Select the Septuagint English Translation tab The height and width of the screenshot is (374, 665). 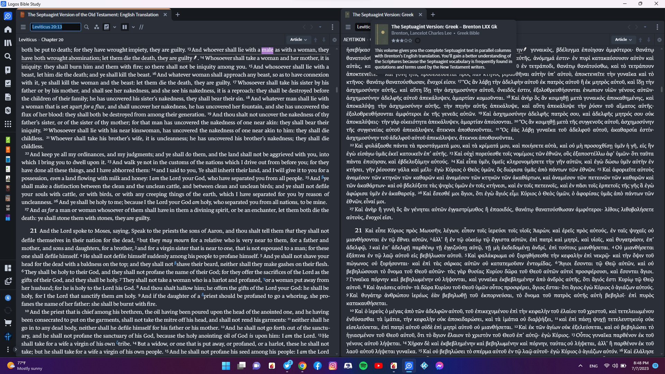(x=93, y=15)
